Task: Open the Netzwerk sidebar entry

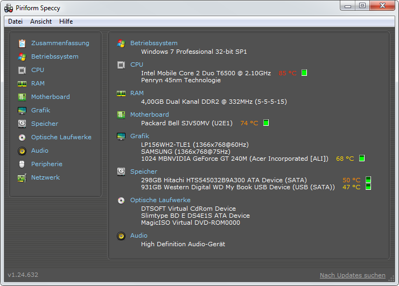Action: (x=45, y=178)
